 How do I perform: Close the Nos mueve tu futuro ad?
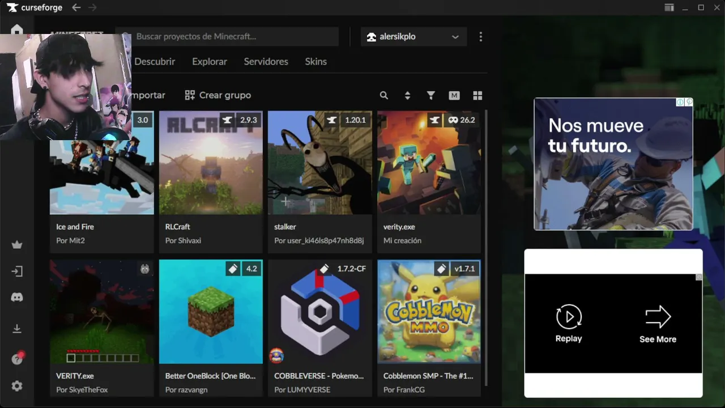coord(689,102)
